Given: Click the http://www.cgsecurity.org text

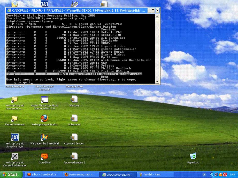Looking at the screenshot, I should [x=30, y=21].
